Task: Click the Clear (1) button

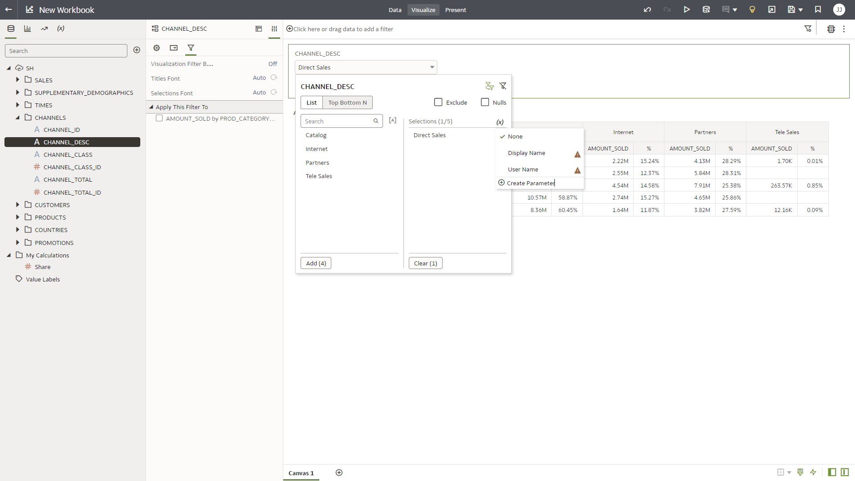Action: coord(425,263)
